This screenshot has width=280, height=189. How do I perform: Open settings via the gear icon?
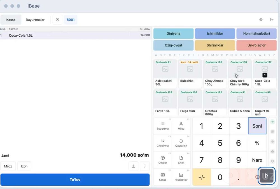click(261, 20)
